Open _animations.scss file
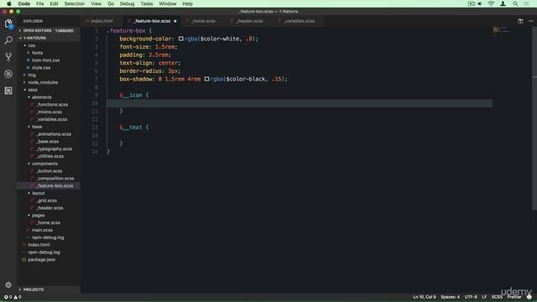Image resolution: width=537 pixels, height=302 pixels. point(54,134)
